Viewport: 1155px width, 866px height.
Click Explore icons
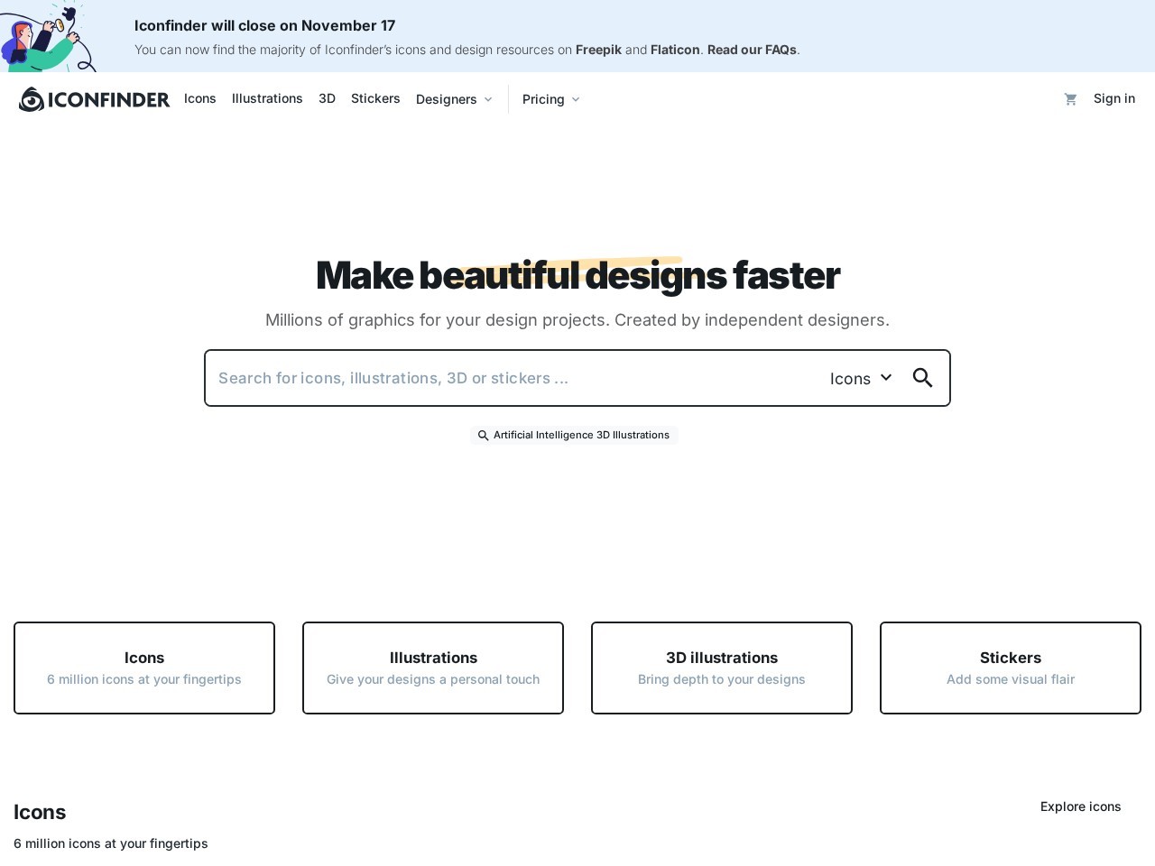tap(1080, 806)
